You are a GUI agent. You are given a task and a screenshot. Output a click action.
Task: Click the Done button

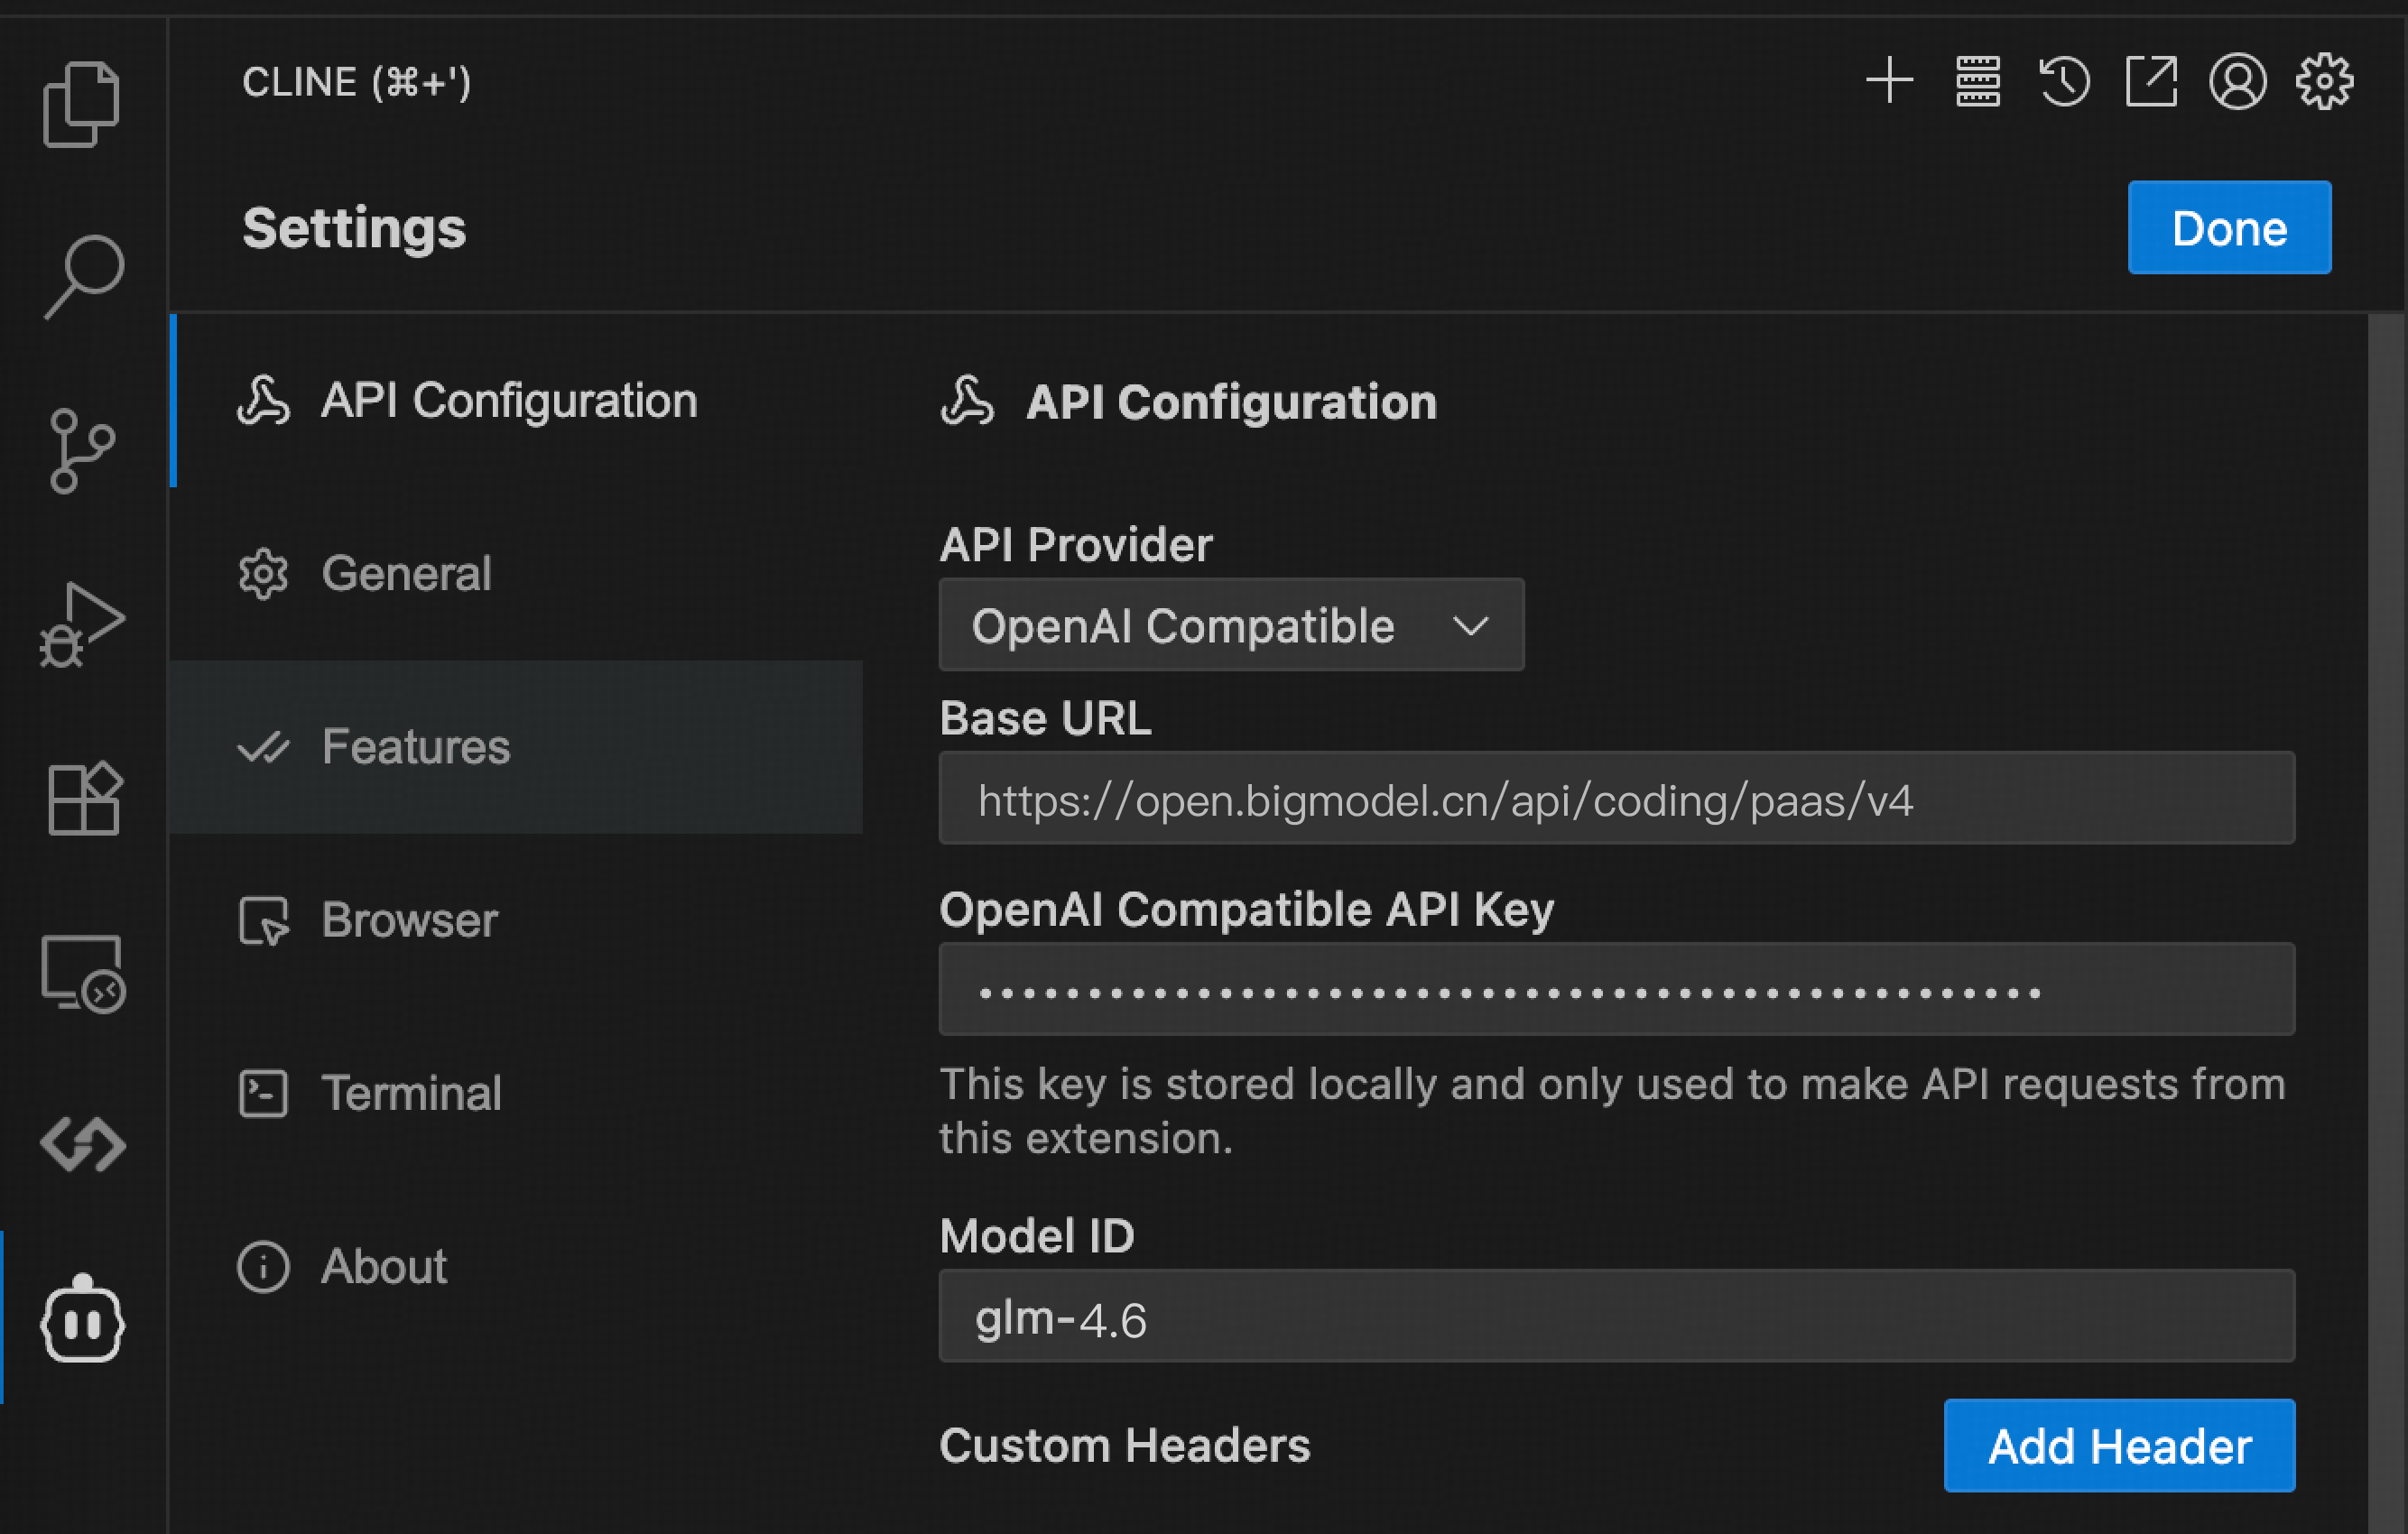click(x=2228, y=228)
